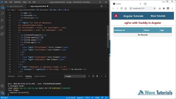Click 'td' in the breadcrumb
This screenshot has width=176, height=99.
(x=68, y=10)
